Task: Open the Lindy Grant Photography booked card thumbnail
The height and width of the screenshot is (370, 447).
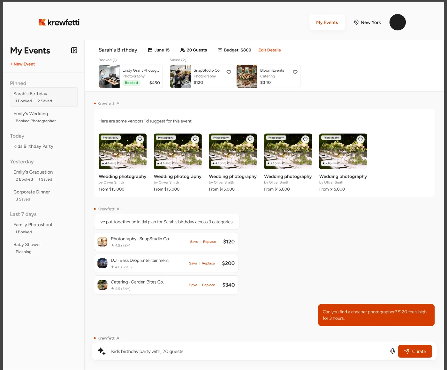Action: pos(109,76)
